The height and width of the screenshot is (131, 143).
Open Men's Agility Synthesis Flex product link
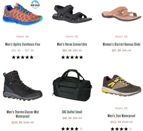point(23,44)
